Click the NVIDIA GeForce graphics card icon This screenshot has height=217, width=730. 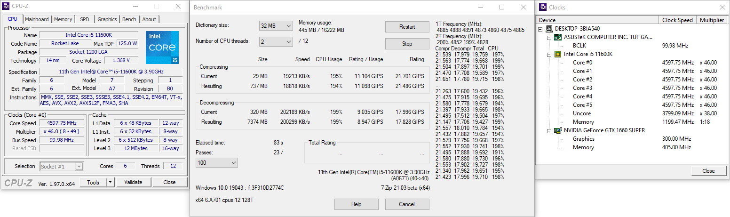[x=558, y=130]
